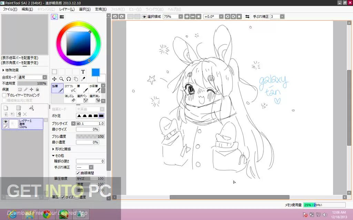The height and width of the screenshot is (220, 353).
Task: Choose the 消しゴム eraser tool
Action: point(70,98)
